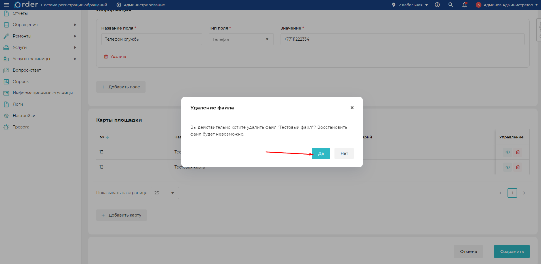This screenshot has width=541, height=264.
Task: Open the search magnifier icon
Action: coord(451,5)
